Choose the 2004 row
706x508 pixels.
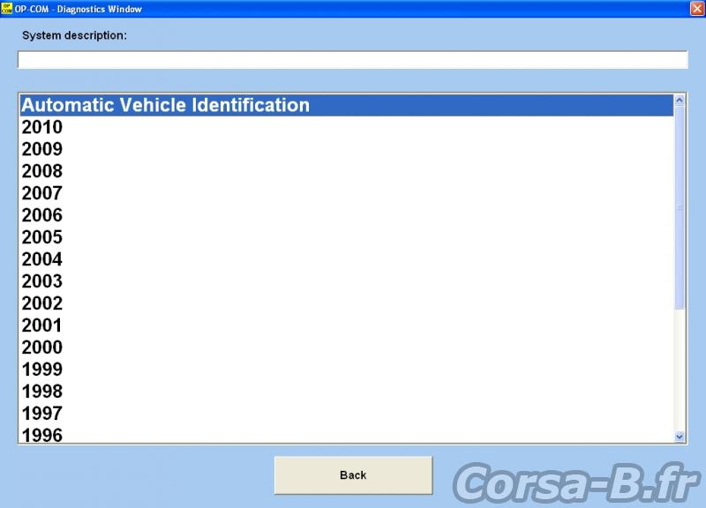(x=347, y=259)
